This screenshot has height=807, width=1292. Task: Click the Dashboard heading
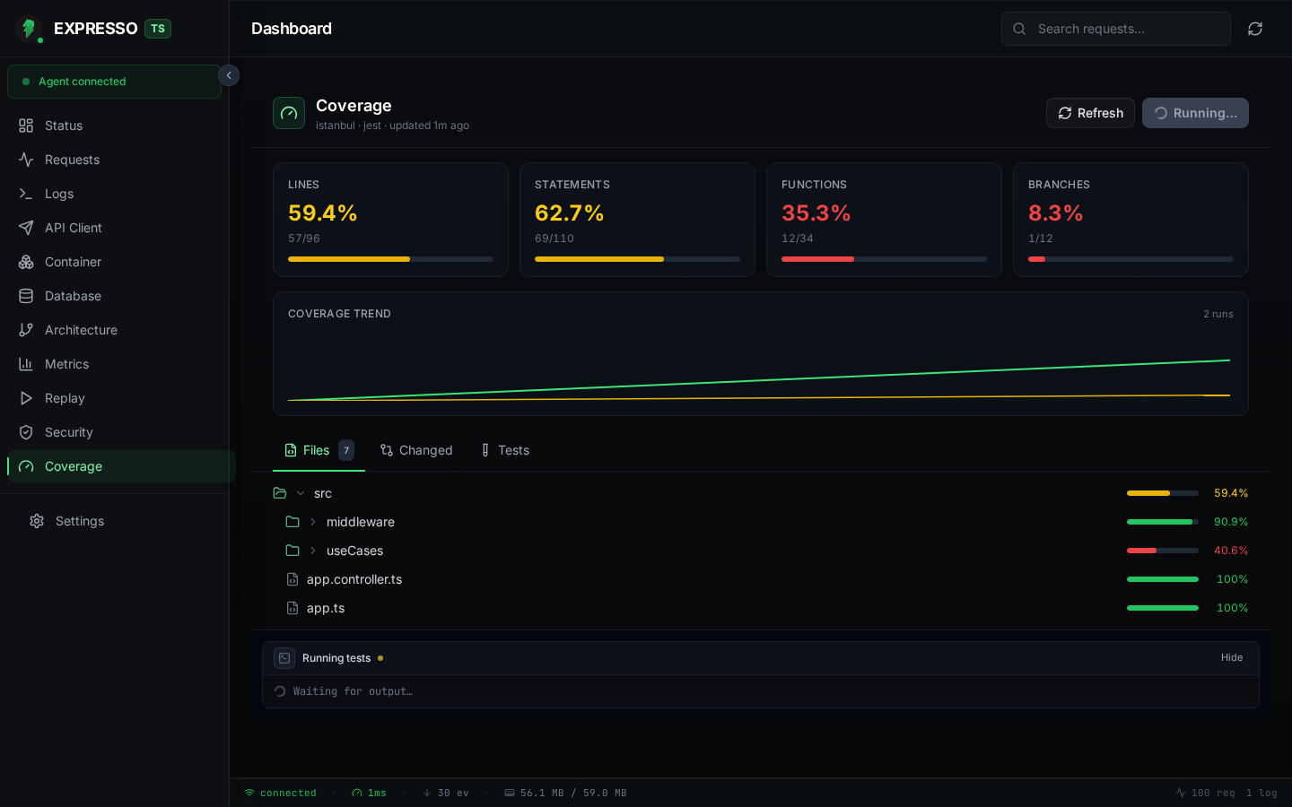[292, 29]
